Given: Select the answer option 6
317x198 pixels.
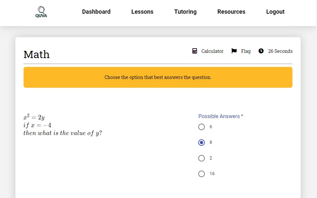Looking at the screenshot, I should [x=202, y=127].
